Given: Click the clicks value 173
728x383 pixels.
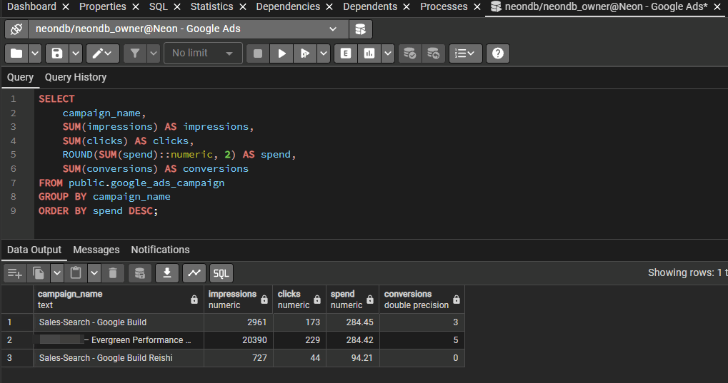Looking at the screenshot, I should coord(299,322).
